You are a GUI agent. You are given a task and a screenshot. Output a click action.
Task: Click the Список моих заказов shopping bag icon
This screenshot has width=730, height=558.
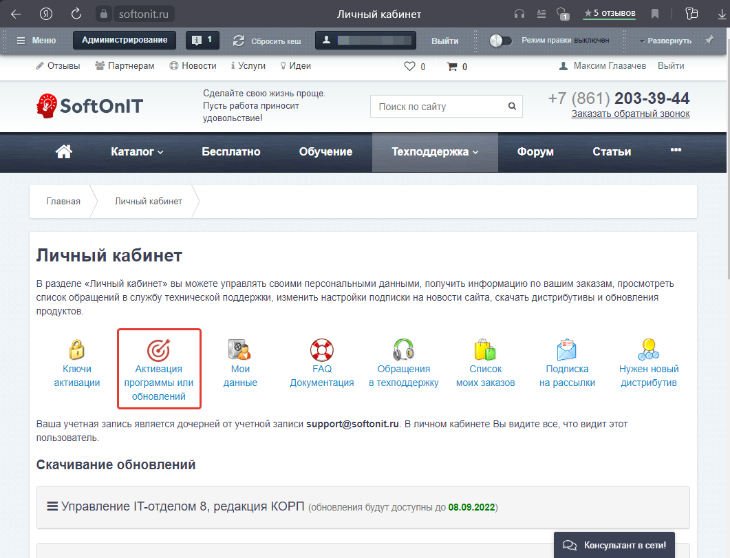485,350
